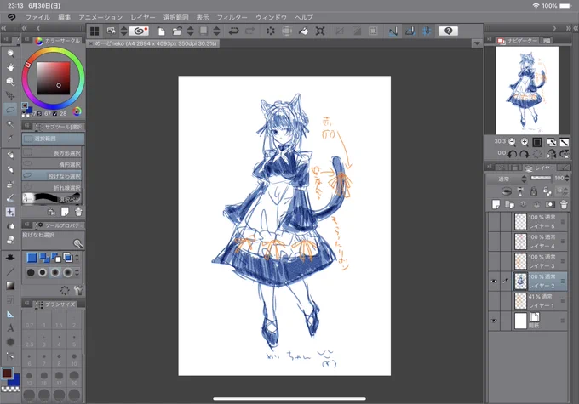Open the サブツール palette menu
Viewport: 579px width, 404px height.
click(x=26, y=127)
